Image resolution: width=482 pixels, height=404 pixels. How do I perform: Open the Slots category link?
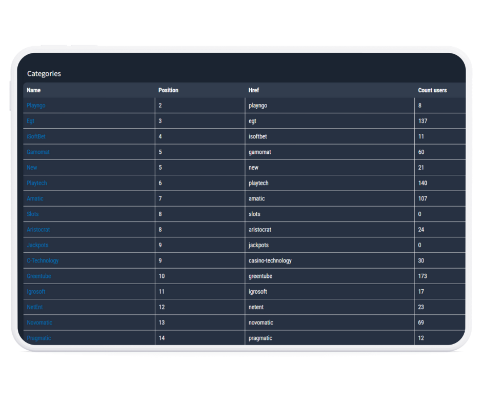[33, 214]
